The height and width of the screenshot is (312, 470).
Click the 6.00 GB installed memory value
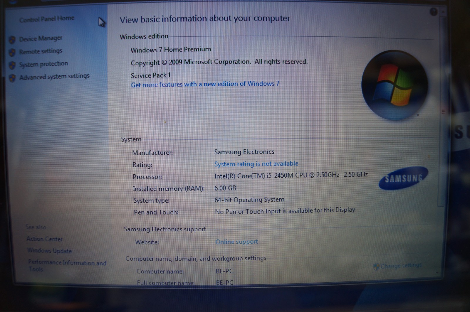click(225, 188)
